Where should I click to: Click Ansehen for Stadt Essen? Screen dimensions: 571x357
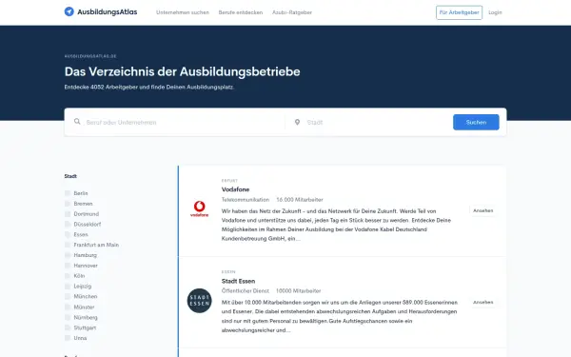(482, 302)
